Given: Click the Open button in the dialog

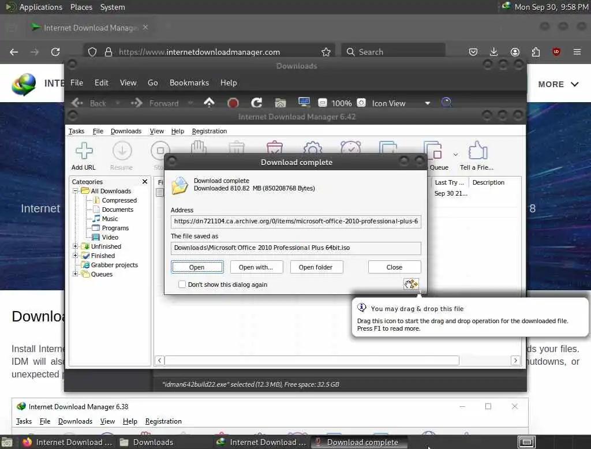Looking at the screenshot, I should pos(197,267).
